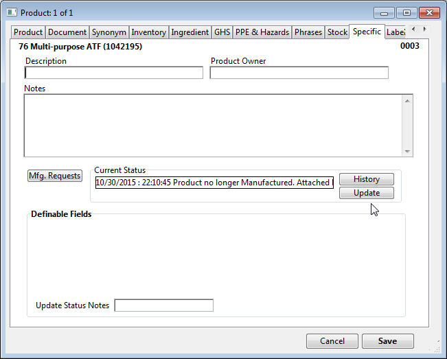
Task: Open the PPE & Hazards tab
Action: 262,32
